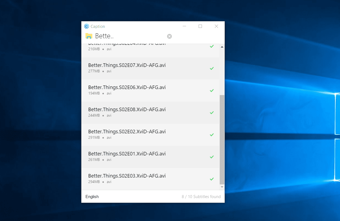Pick the Better.Things.S02E02.XviD-AFG.avi file name
This screenshot has width=340, height=221.
127,132
